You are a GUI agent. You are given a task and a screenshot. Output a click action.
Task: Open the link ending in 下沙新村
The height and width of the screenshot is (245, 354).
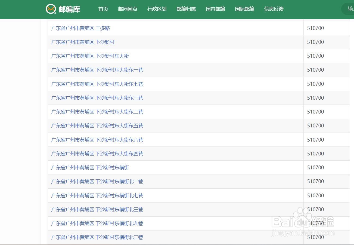pos(83,42)
